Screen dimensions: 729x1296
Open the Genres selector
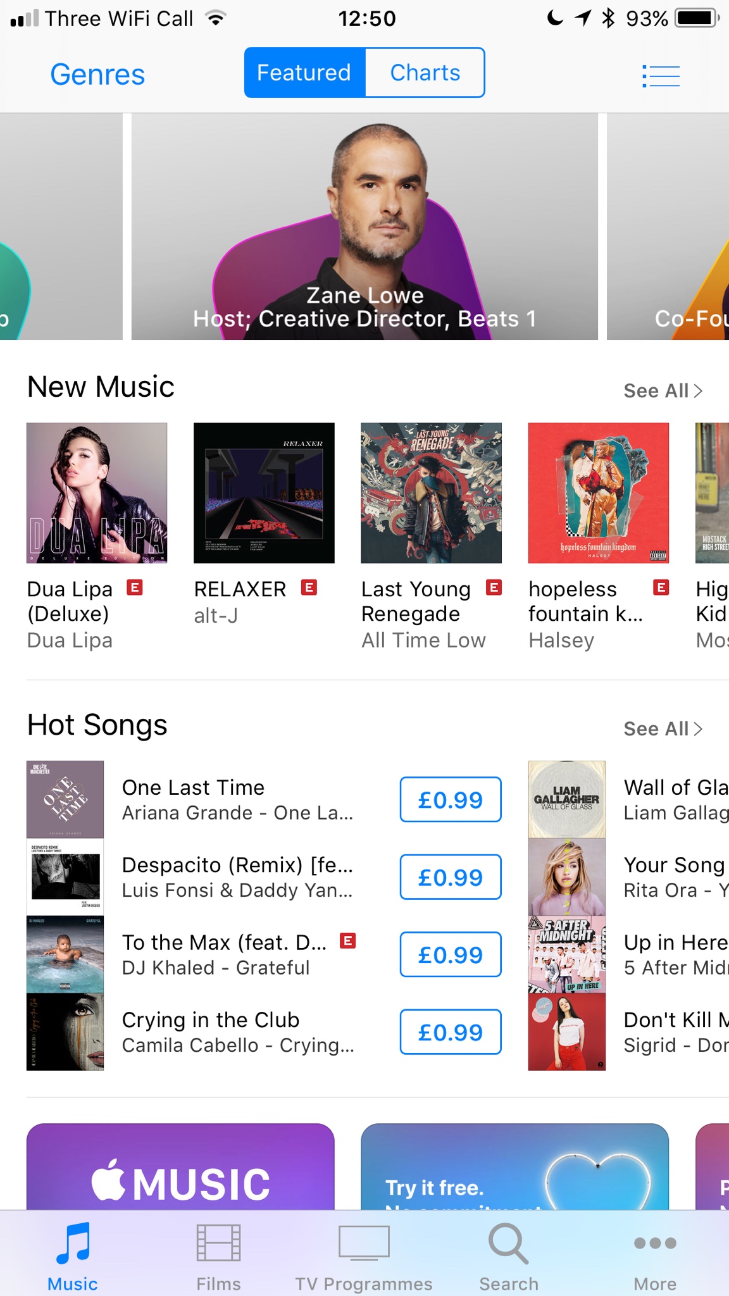coord(97,75)
